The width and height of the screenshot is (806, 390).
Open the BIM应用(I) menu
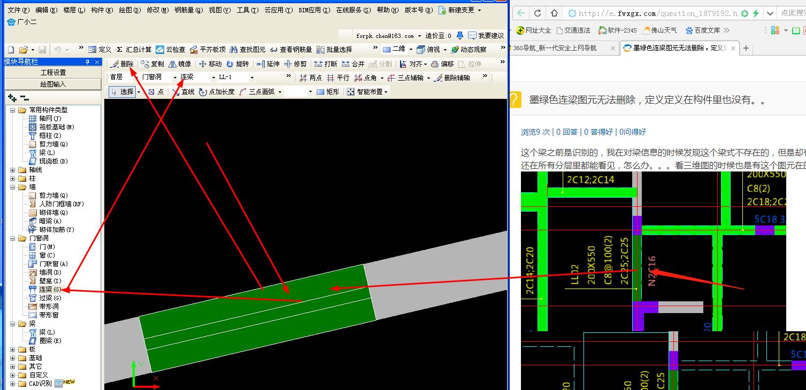(x=314, y=10)
